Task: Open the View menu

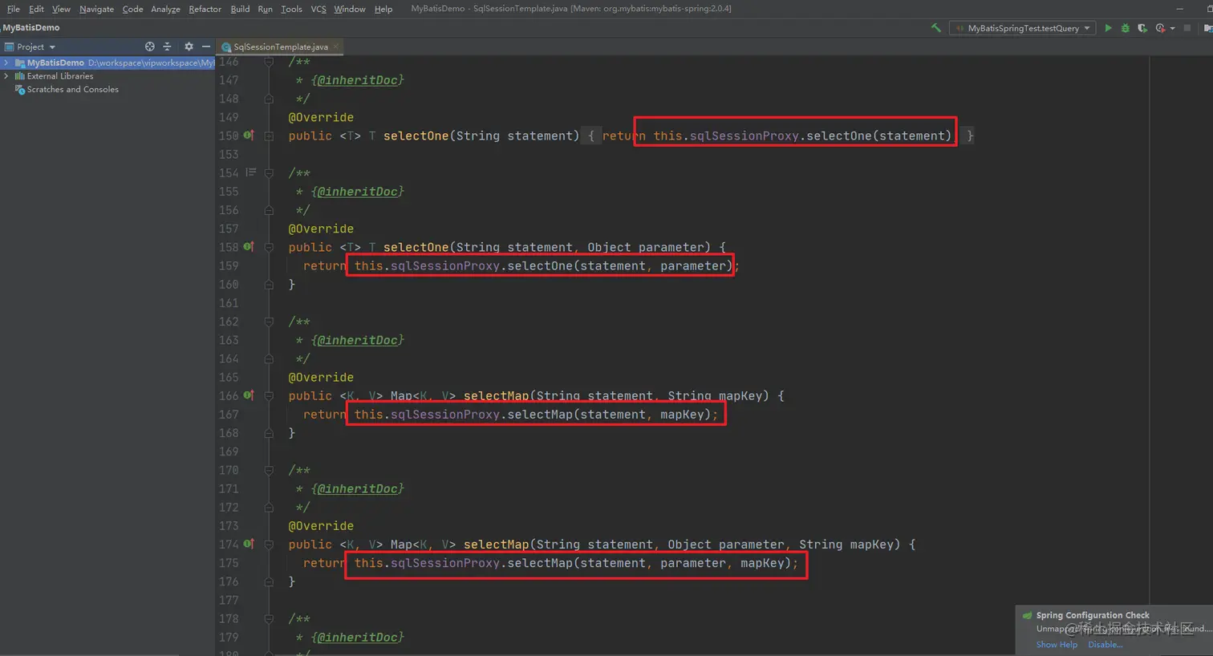Action: point(61,9)
